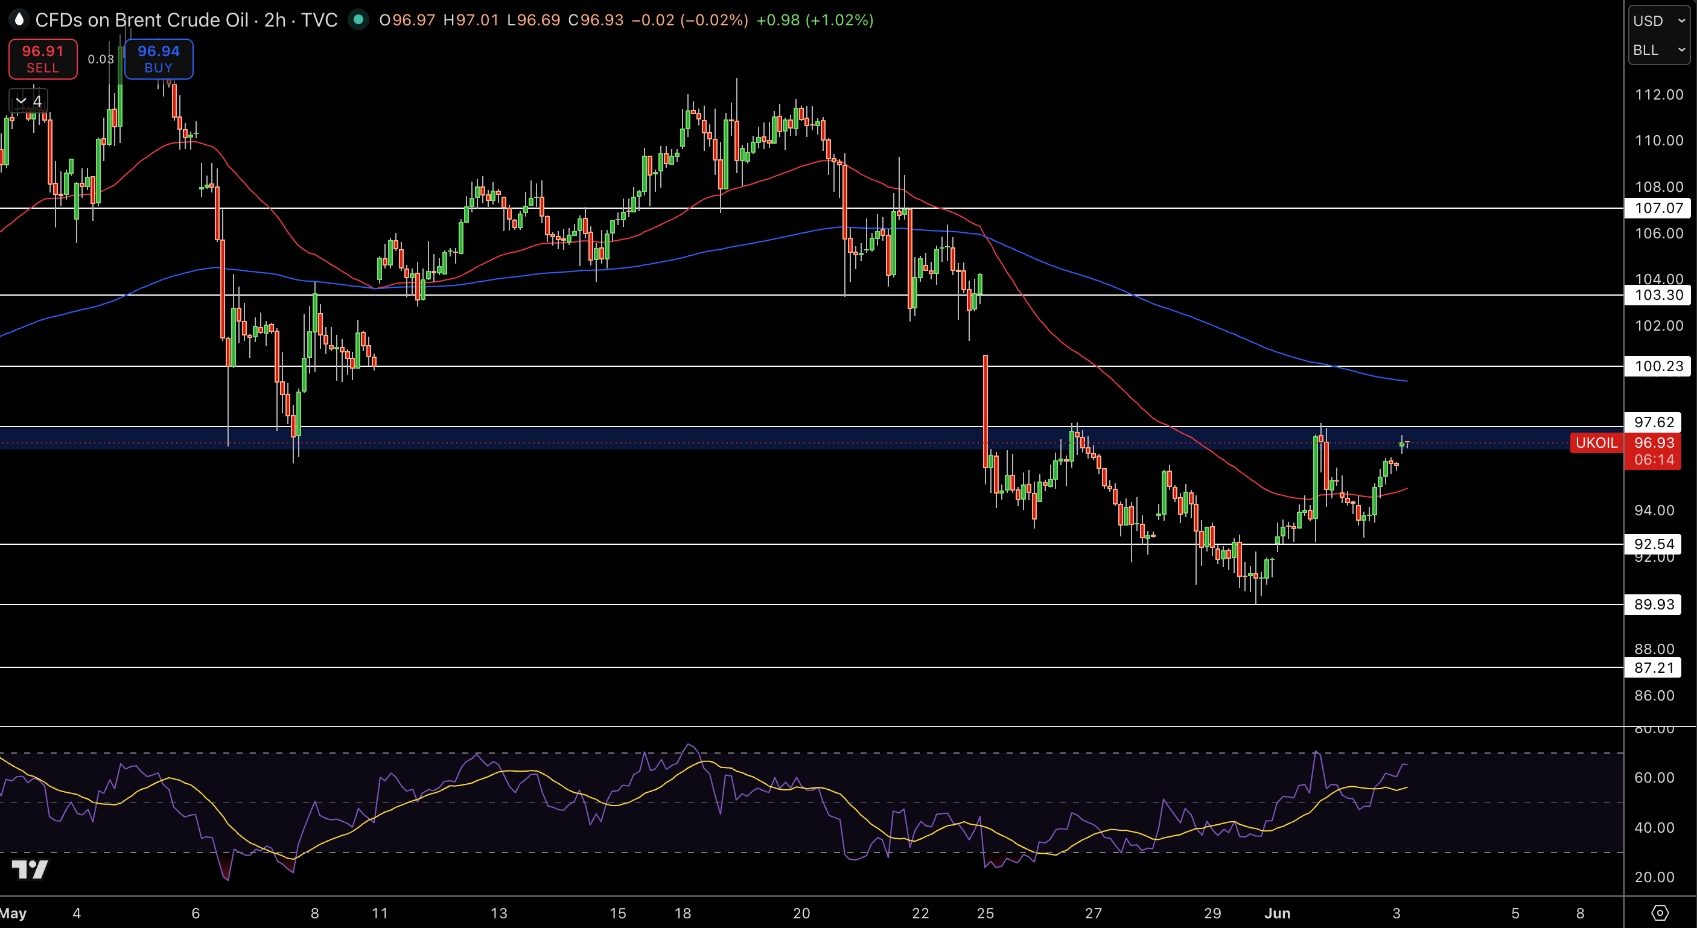
Task: Select the 97.62 horizontal line price label
Action: pyautogui.click(x=1654, y=422)
